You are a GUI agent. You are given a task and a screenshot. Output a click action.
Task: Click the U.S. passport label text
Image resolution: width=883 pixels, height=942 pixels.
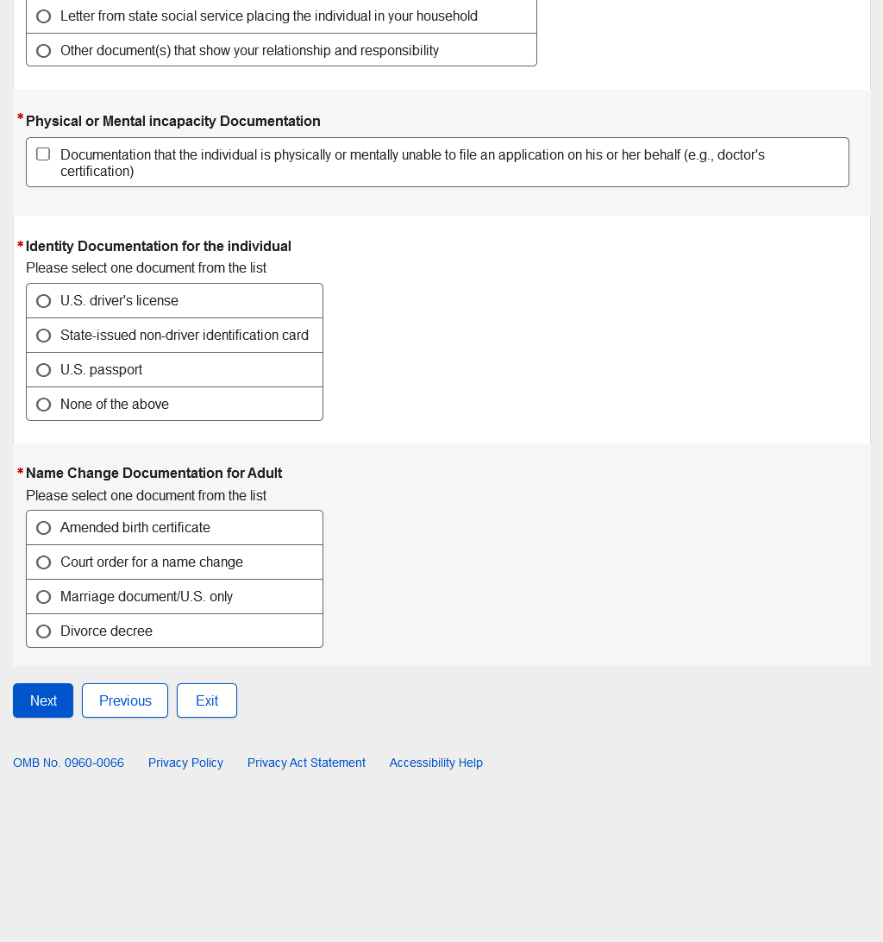coord(101,370)
